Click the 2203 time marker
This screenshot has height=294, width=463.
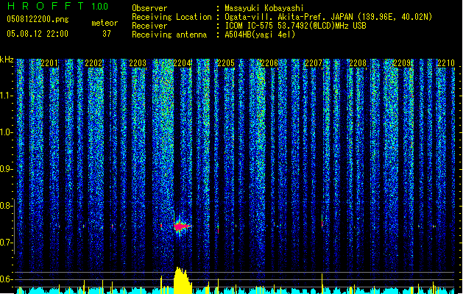pos(138,63)
